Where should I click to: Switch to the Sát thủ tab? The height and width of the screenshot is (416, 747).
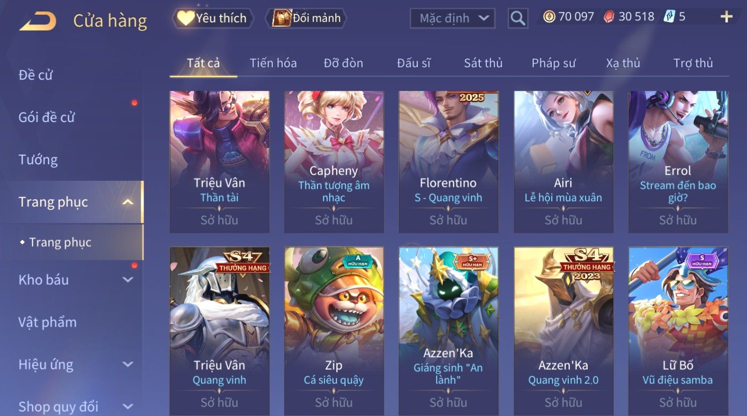click(483, 63)
